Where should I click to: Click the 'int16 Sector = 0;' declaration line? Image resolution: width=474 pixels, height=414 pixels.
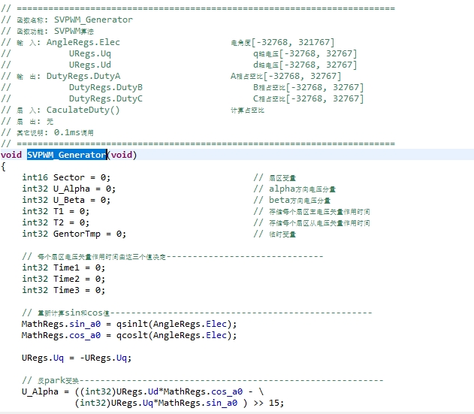(66, 177)
